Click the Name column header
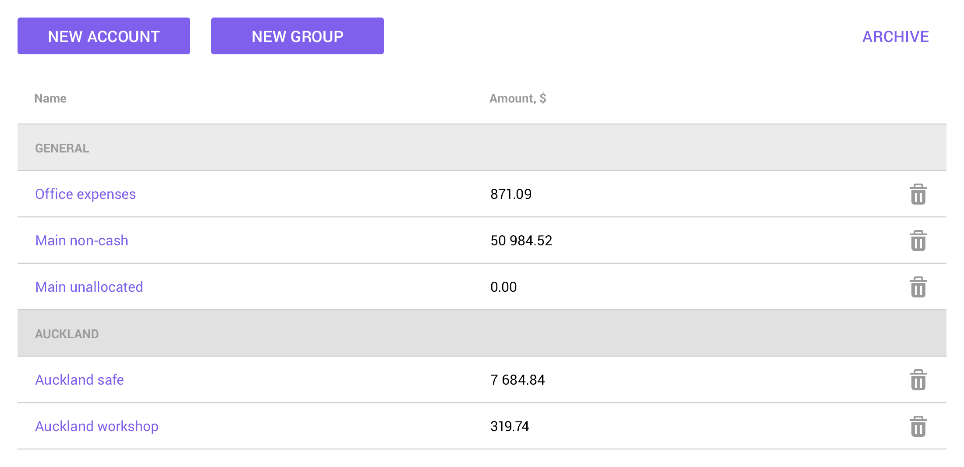Screen dimensions: 964x467 click(x=50, y=99)
